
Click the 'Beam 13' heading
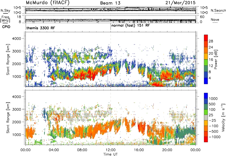(x=110, y=3)
